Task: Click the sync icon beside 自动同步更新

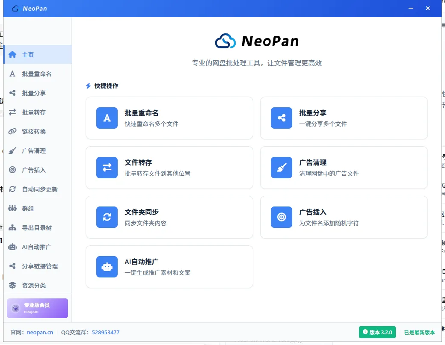Action: pyautogui.click(x=12, y=189)
